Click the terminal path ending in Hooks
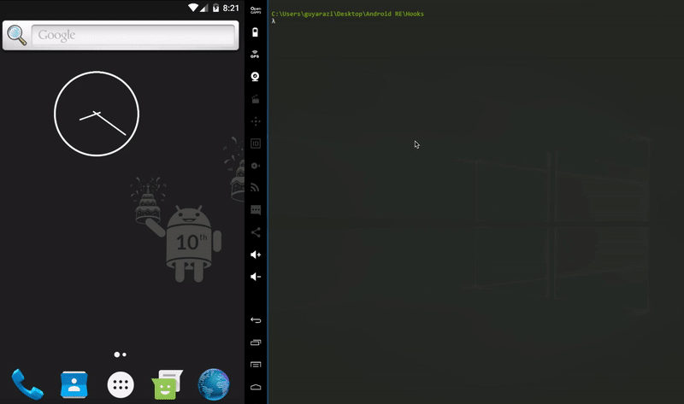The image size is (684, 404). [x=348, y=14]
